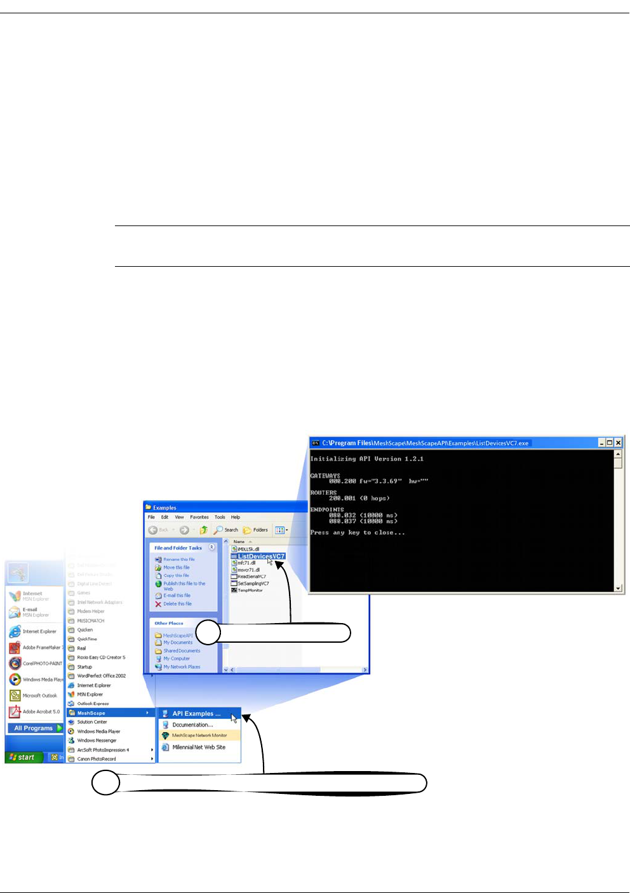
Task: Collapse File and Folder Tasks panel
Action: (211, 547)
